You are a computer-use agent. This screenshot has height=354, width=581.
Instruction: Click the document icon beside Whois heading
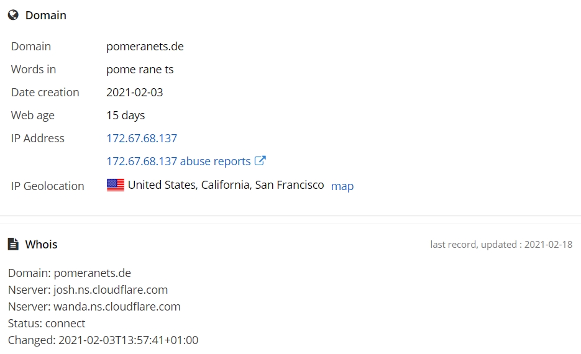[13, 245]
